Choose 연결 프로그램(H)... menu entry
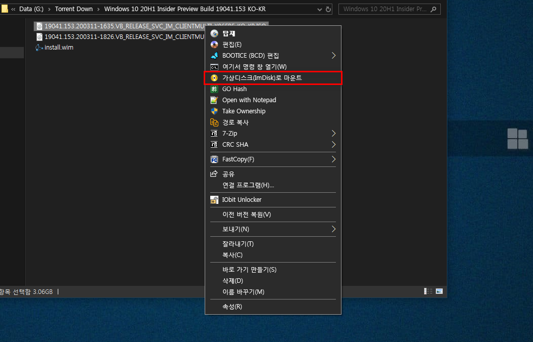Screen dimensions: 533x342 coord(273,185)
